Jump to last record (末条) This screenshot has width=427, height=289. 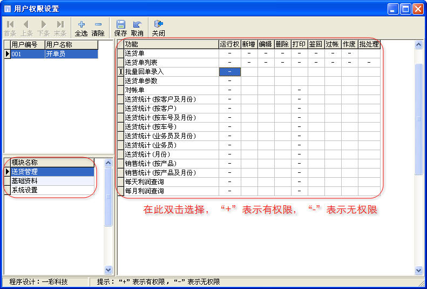point(60,28)
